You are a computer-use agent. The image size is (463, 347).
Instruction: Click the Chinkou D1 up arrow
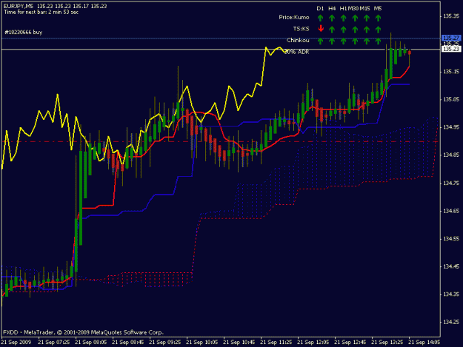pos(320,41)
